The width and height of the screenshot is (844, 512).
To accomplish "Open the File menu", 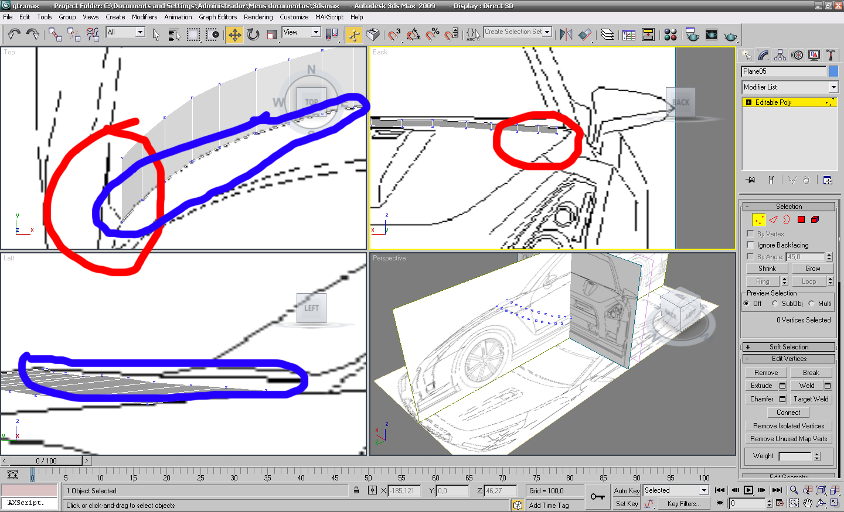I will click(8, 17).
